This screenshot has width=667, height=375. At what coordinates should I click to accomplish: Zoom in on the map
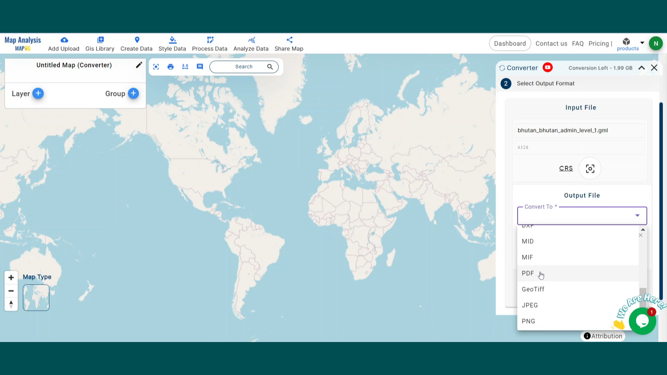pyautogui.click(x=11, y=277)
